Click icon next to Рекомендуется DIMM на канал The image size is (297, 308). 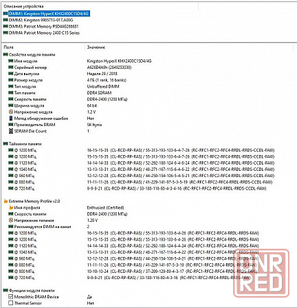11,227
